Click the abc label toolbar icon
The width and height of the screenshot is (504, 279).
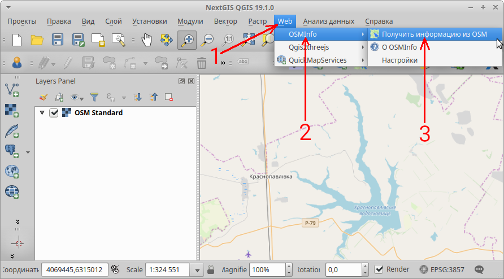[243, 62]
